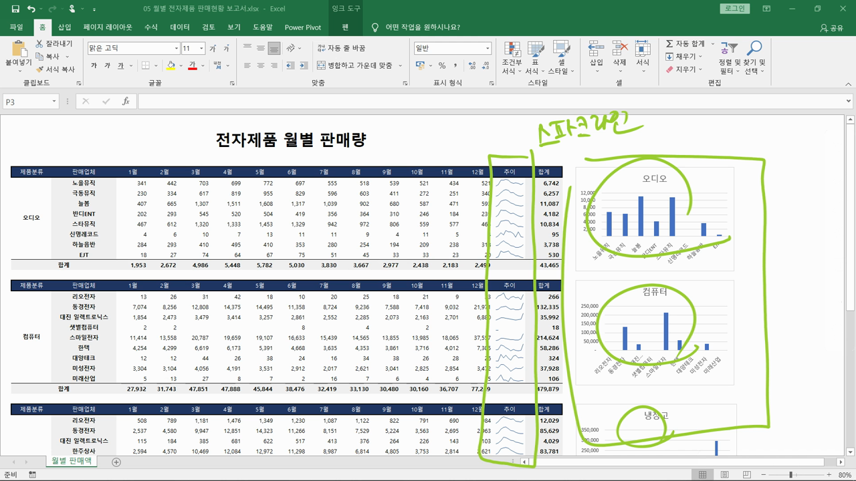Apply the red font color
This screenshot has height=481, width=856.
click(193, 65)
